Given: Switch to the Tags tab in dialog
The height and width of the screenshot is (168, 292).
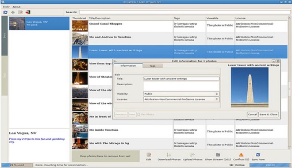Looking at the screenshot, I should [152, 66].
